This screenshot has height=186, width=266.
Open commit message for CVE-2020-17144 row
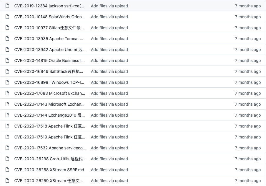tap(109, 115)
